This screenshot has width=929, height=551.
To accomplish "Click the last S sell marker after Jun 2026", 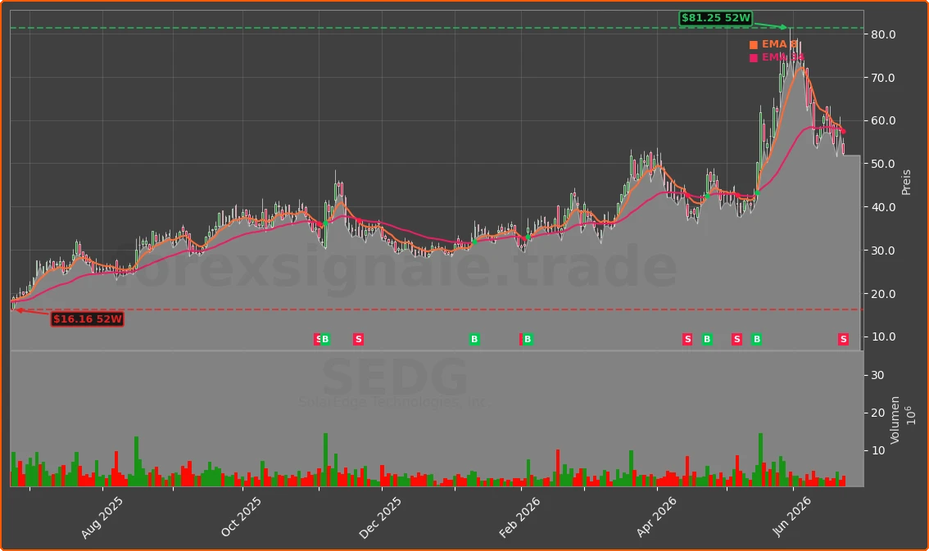I will [x=843, y=339].
